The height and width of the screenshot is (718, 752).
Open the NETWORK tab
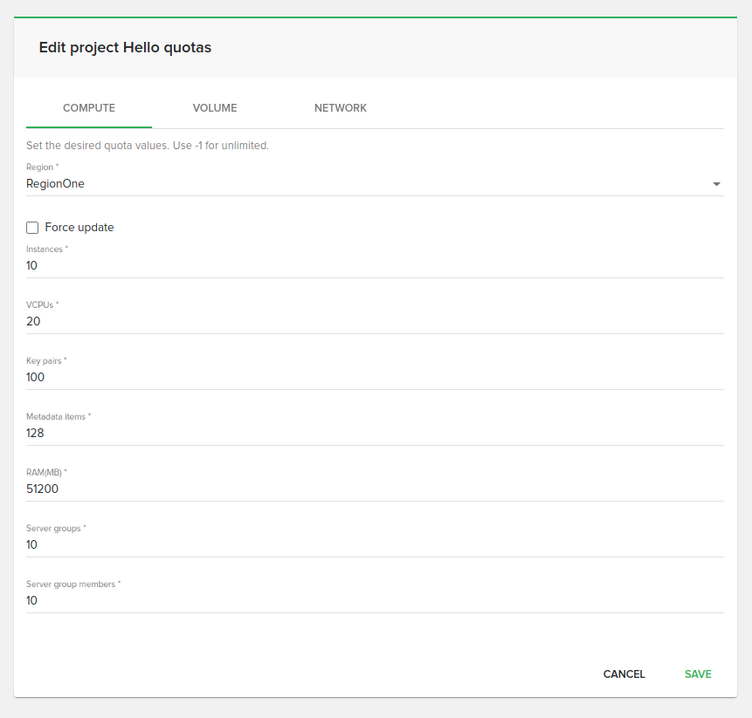(341, 107)
